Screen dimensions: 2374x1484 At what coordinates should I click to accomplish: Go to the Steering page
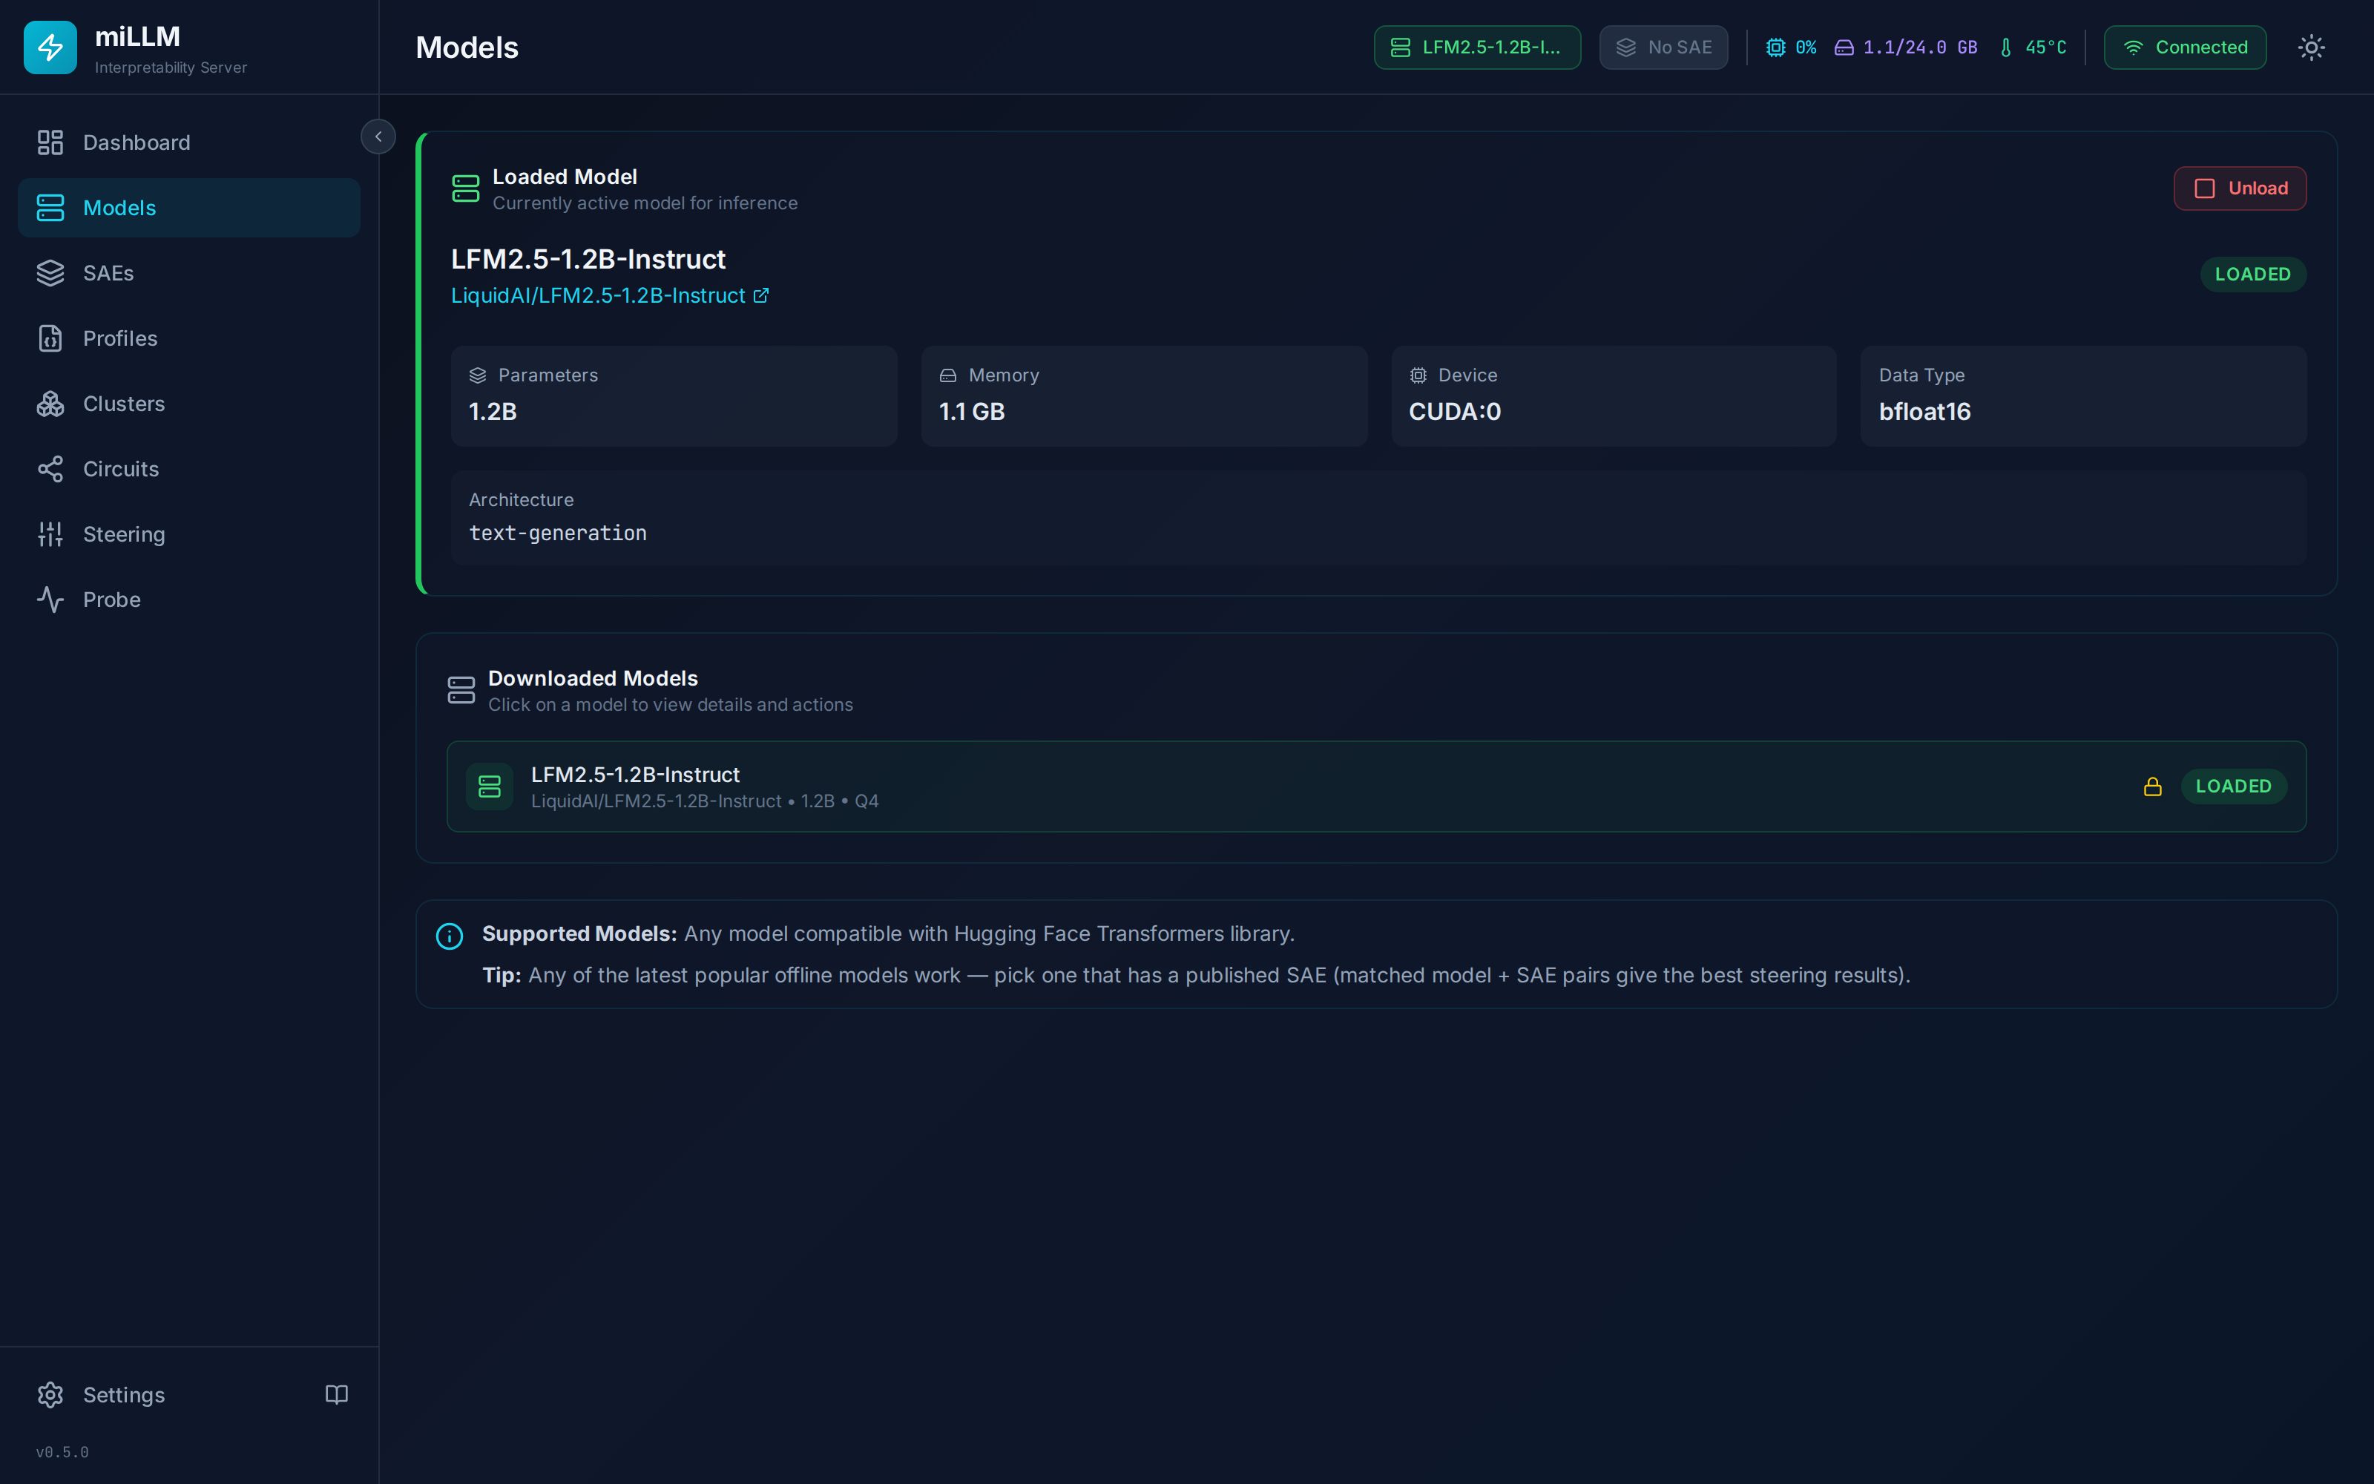[188, 534]
